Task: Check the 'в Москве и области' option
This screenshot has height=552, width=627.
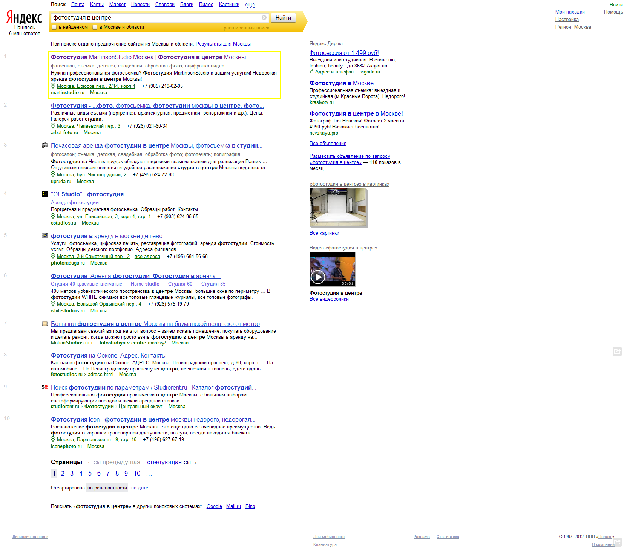Action: pyautogui.click(x=95, y=27)
